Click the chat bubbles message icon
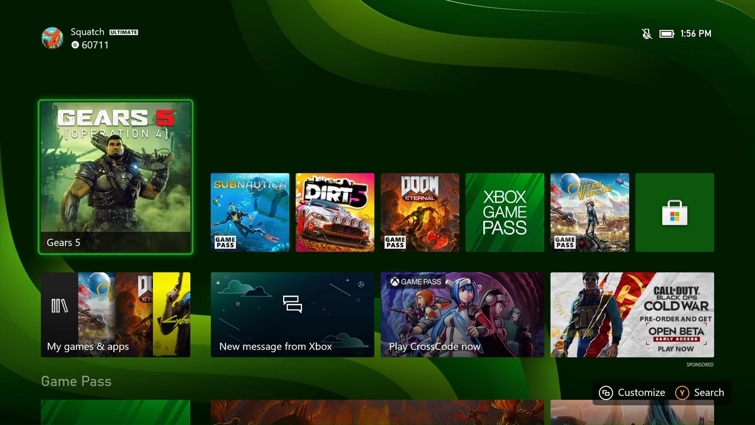Screen dimensions: 755x425 (293, 304)
